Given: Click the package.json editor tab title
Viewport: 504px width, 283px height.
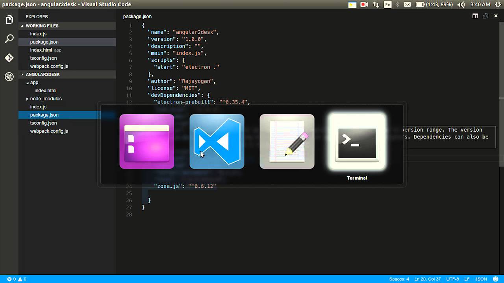Looking at the screenshot, I should [x=137, y=17].
